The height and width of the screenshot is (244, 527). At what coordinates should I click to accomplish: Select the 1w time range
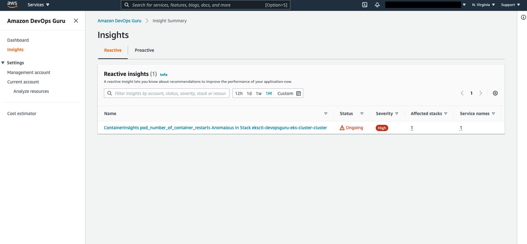[x=259, y=93]
